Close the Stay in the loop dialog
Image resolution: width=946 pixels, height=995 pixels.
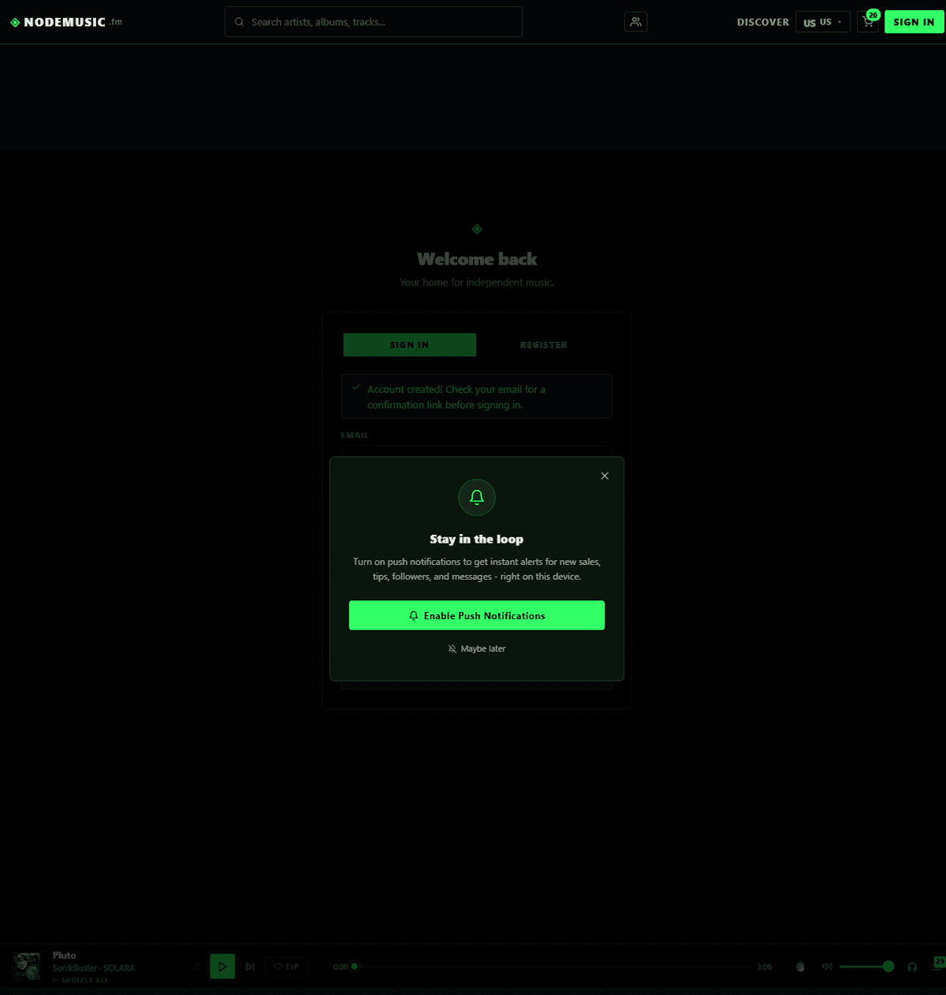coord(605,476)
